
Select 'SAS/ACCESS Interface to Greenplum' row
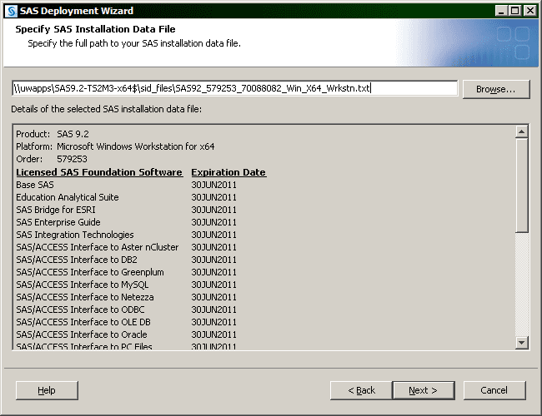127,272
